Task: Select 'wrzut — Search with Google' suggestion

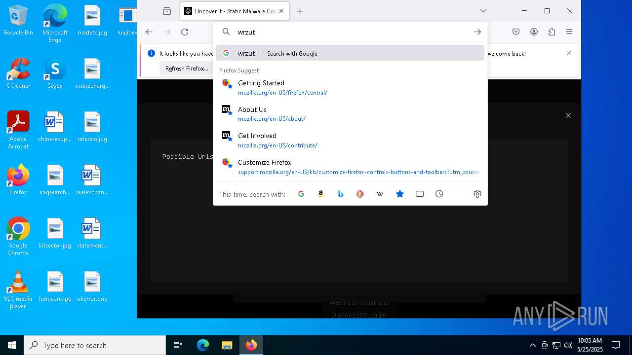Action: point(350,53)
